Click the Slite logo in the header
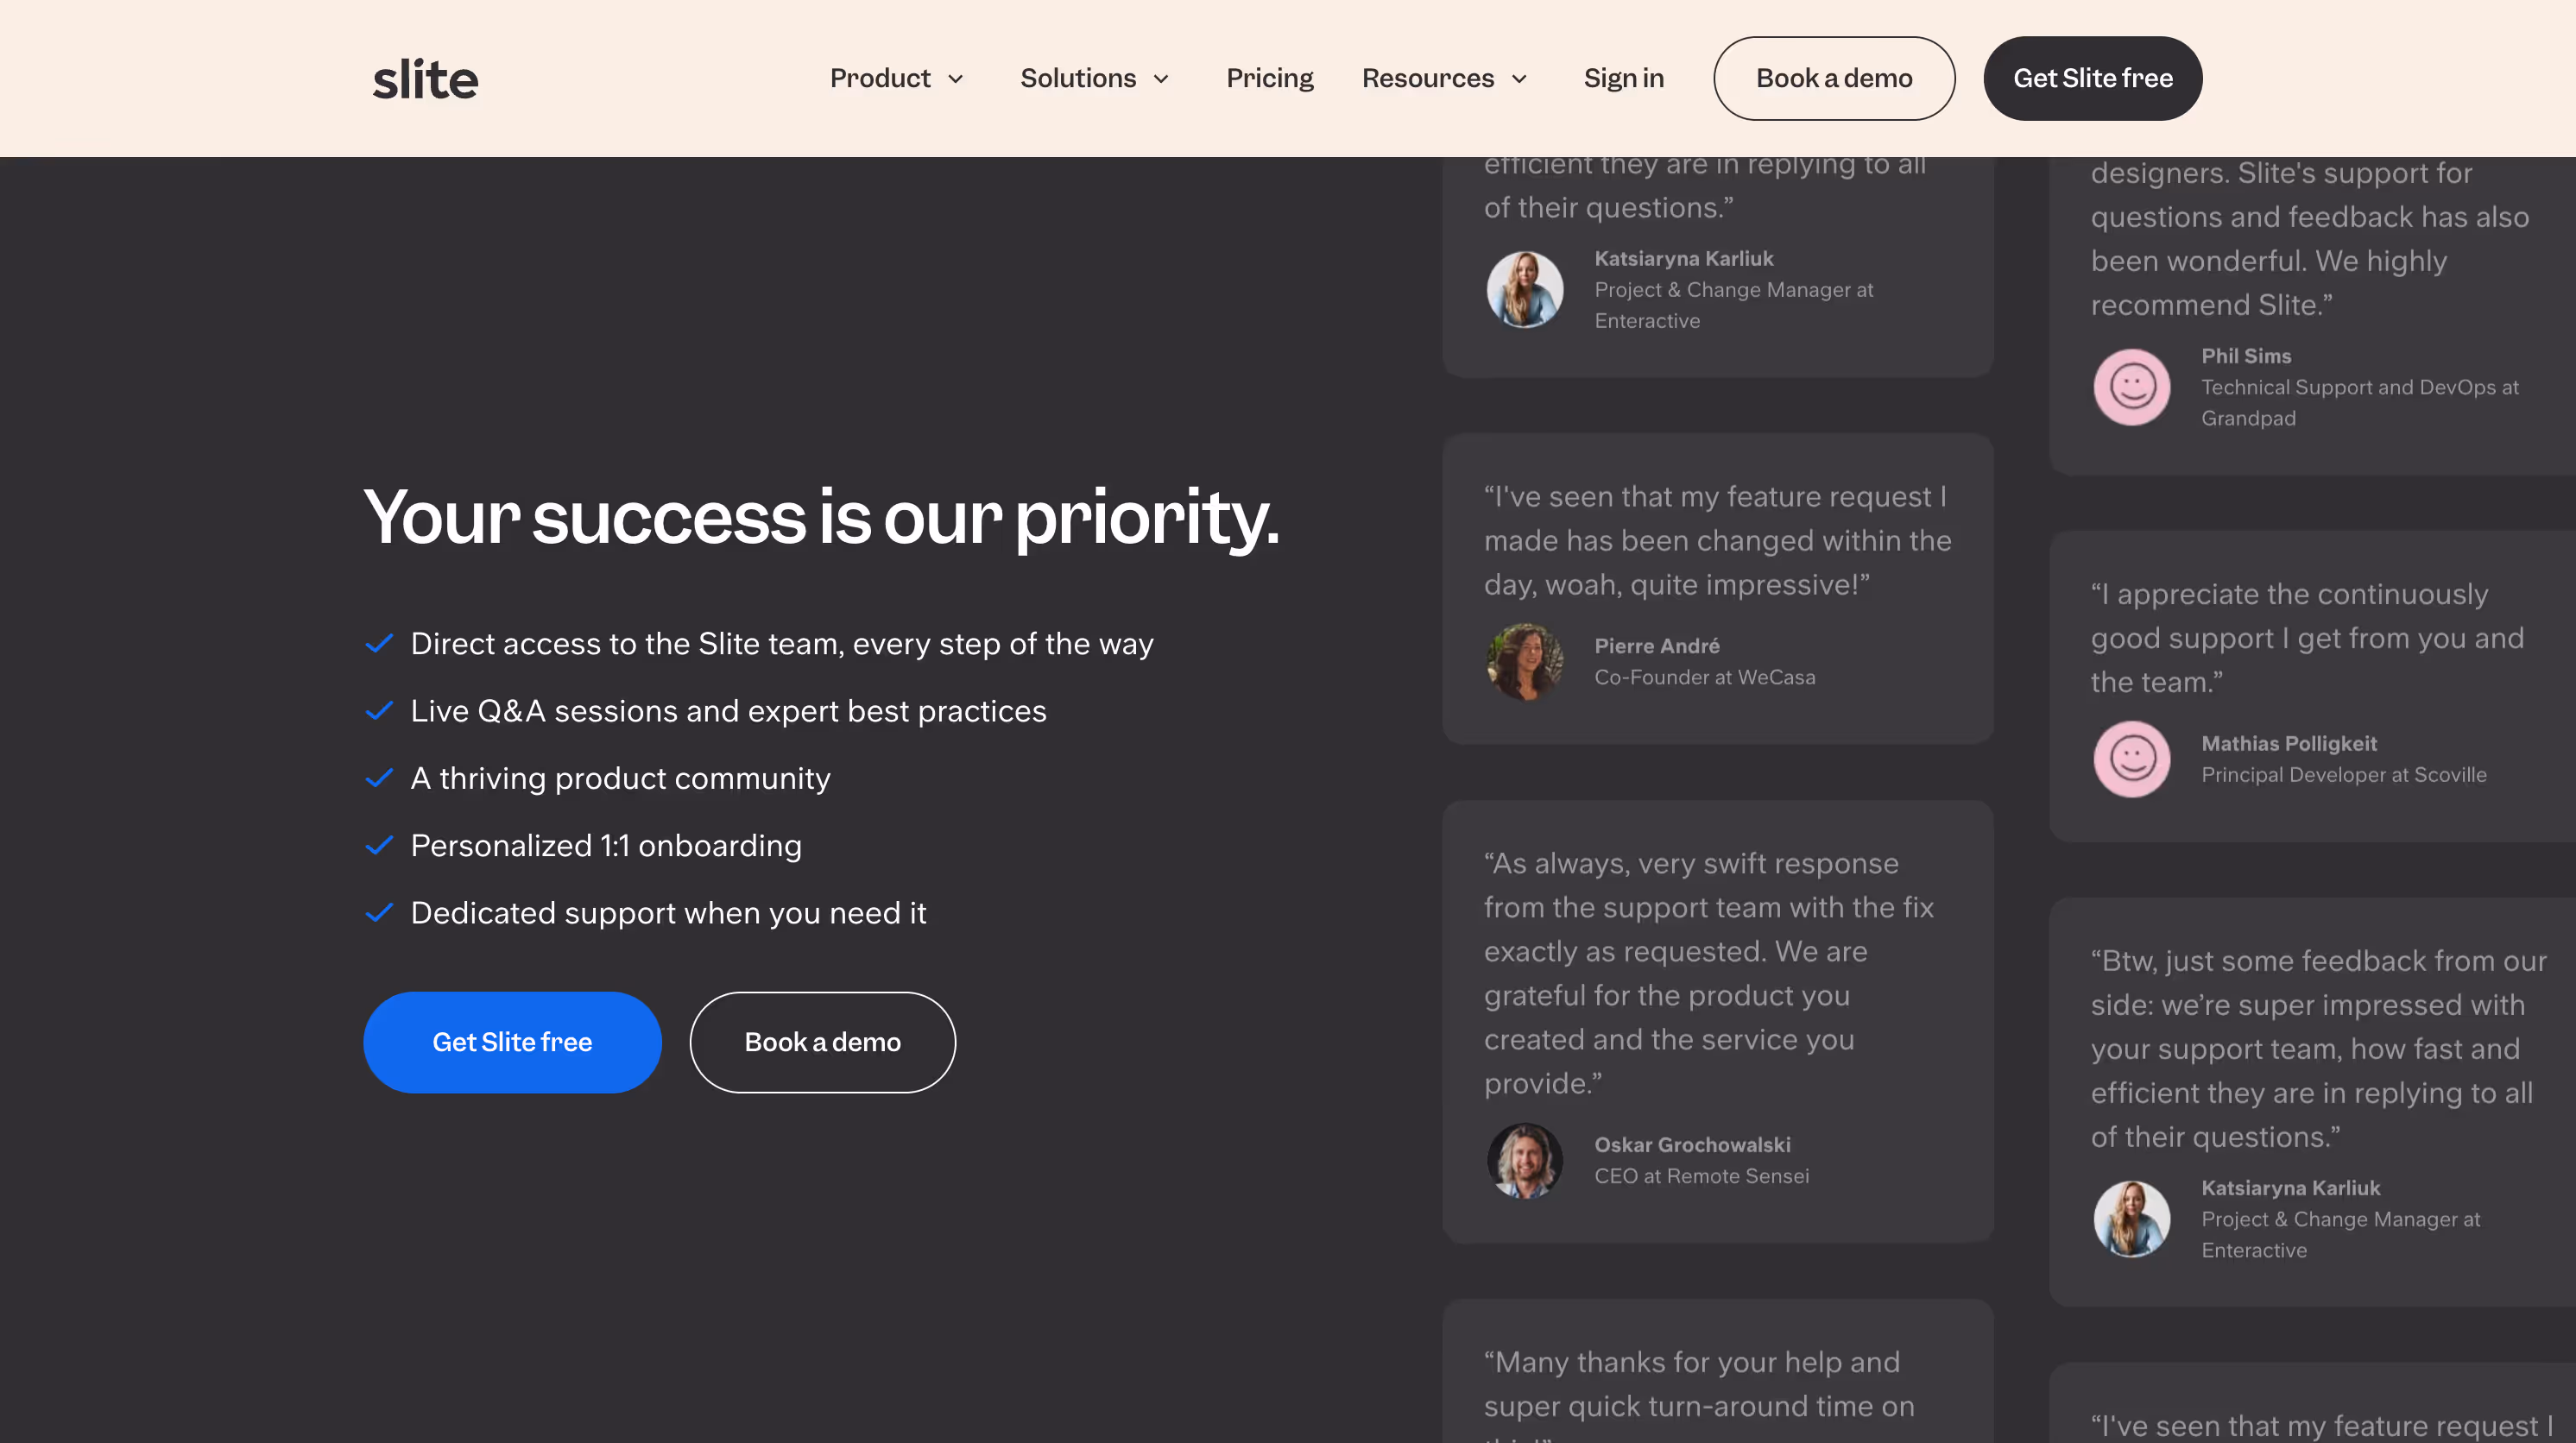The width and height of the screenshot is (2576, 1443). tap(424, 78)
